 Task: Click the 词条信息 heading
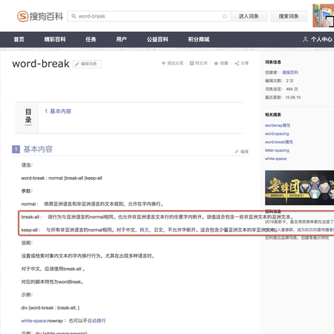pyautogui.click(x=273, y=62)
